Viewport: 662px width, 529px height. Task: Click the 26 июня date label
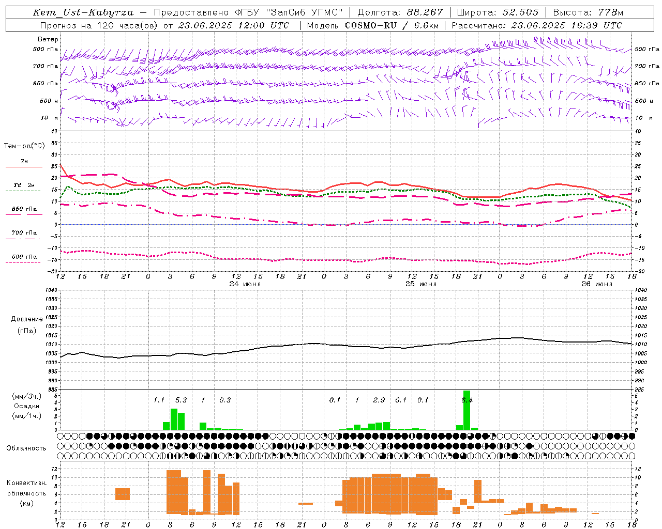tap(597, 284)
